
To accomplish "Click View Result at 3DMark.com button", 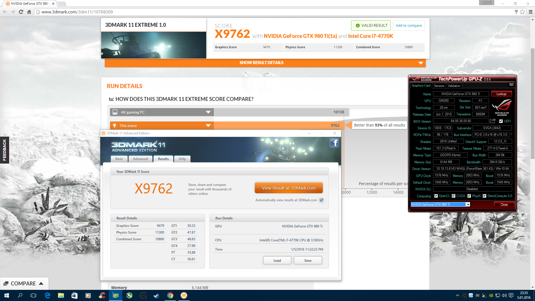I will click(289, 188).
